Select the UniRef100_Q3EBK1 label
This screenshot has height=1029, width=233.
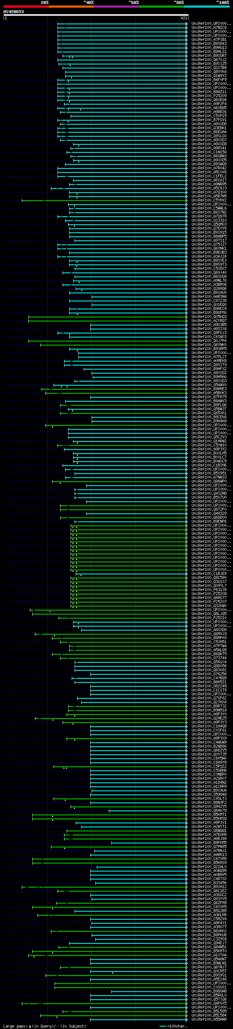click(x=209, y=128)
